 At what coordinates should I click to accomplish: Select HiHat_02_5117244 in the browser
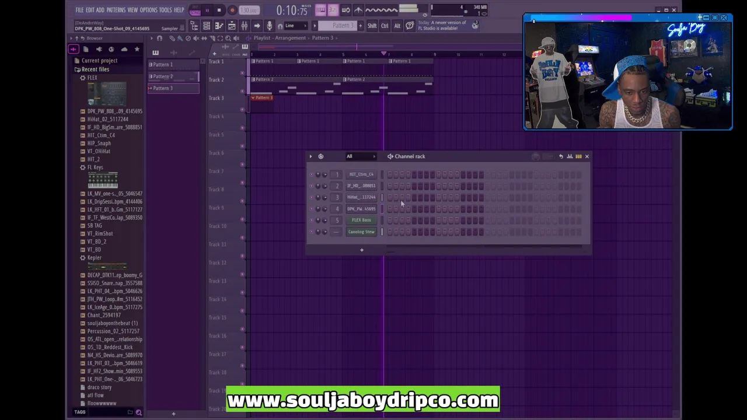[x=107, y=119]
